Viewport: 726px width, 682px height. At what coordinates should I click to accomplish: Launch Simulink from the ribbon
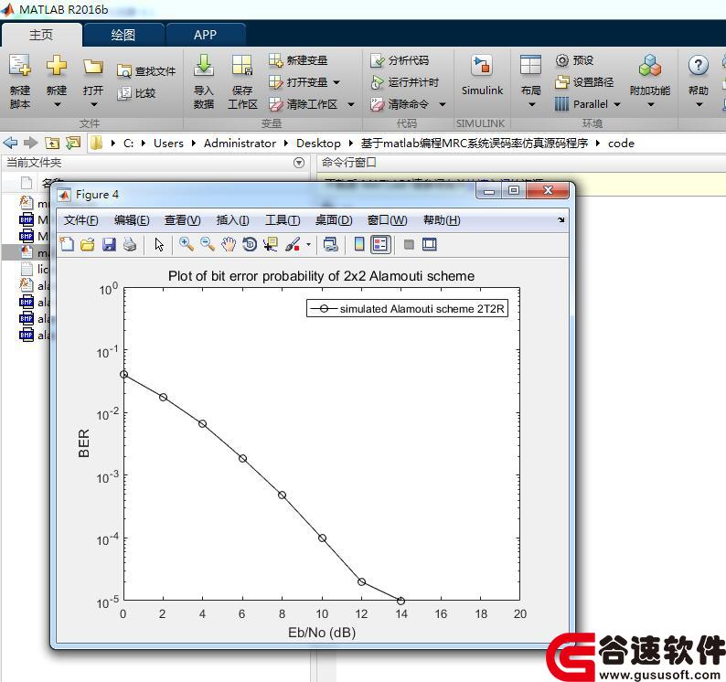[482, 74]
